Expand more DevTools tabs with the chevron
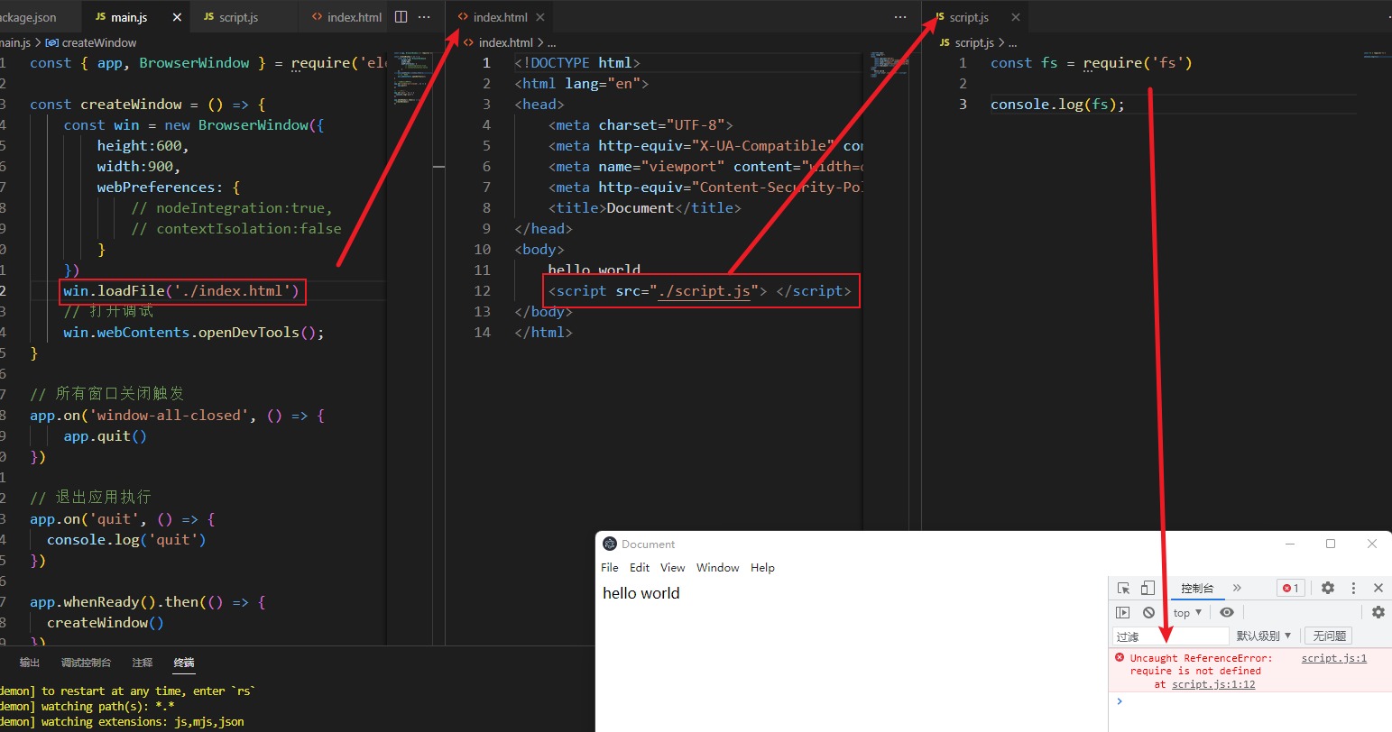 [x=1237, y=589]
